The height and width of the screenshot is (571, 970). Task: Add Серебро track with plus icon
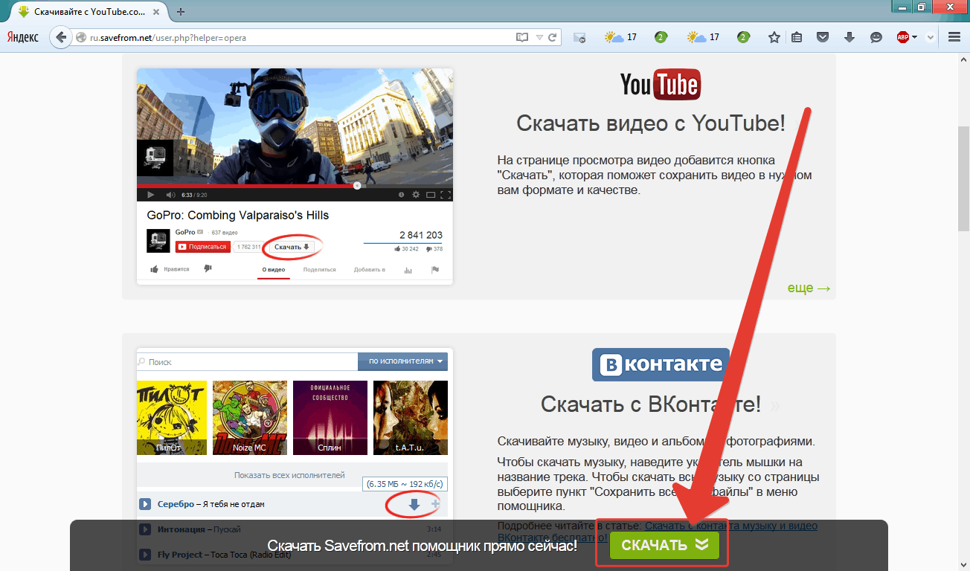coord(436,504)
